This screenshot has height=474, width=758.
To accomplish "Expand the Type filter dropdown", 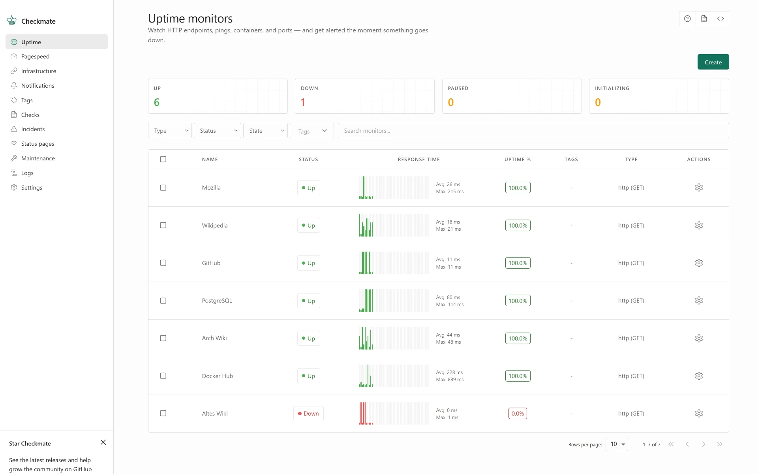I will click(x=170, y=131).
